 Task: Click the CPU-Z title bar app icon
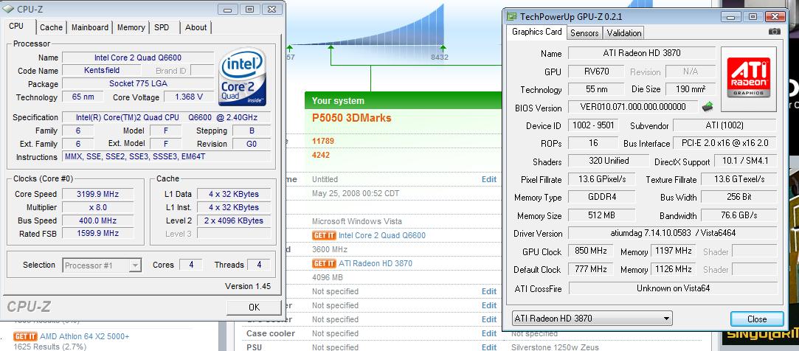tap(9, 9)
